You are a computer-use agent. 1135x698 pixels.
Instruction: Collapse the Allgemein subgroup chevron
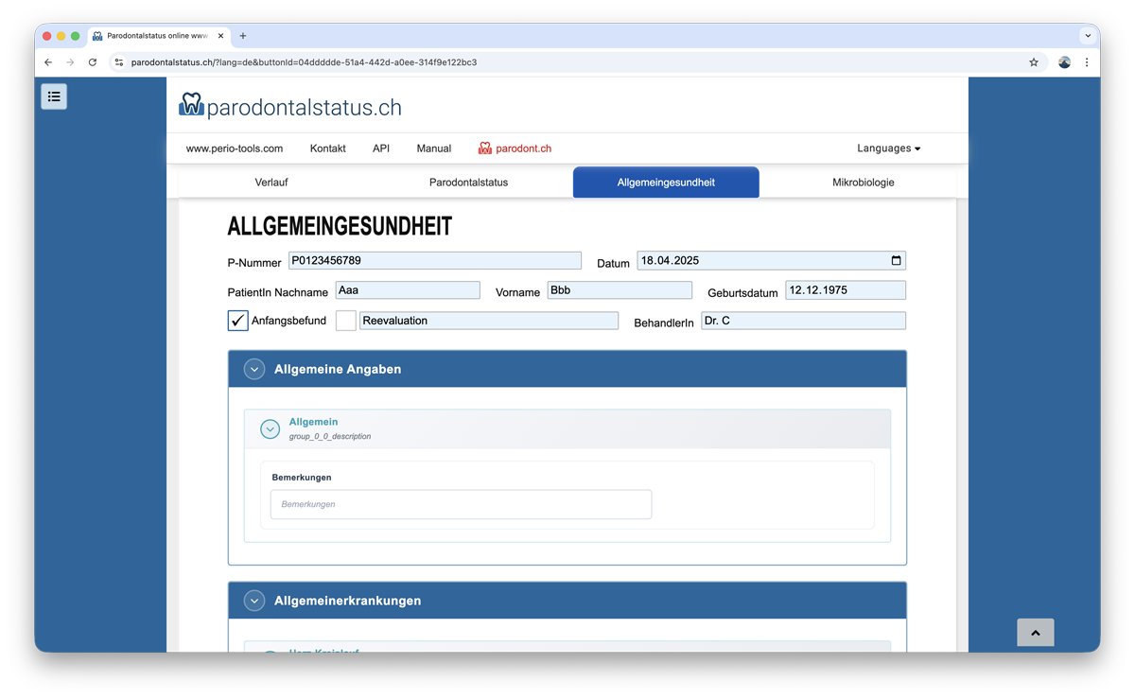[271, 429]
